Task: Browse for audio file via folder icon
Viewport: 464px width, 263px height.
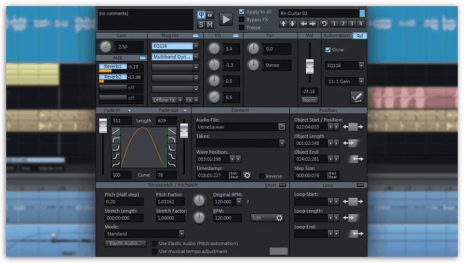Action: [x=282, y=127]
